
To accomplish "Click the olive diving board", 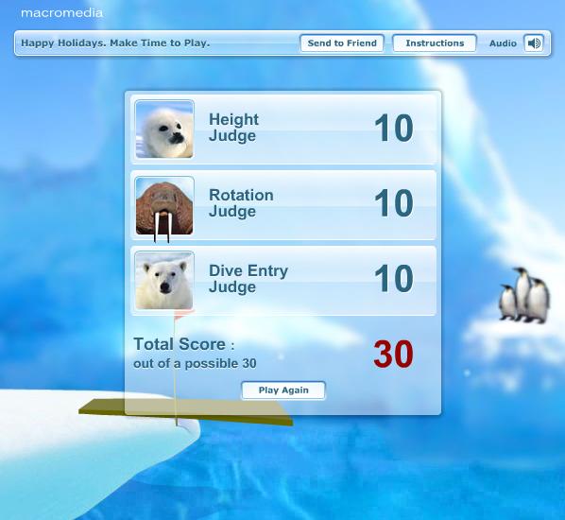I will point(185,412).
